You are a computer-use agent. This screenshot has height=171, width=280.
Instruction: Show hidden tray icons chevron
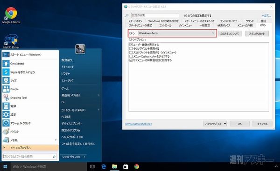pyautogui.click(x=277, y=166)
